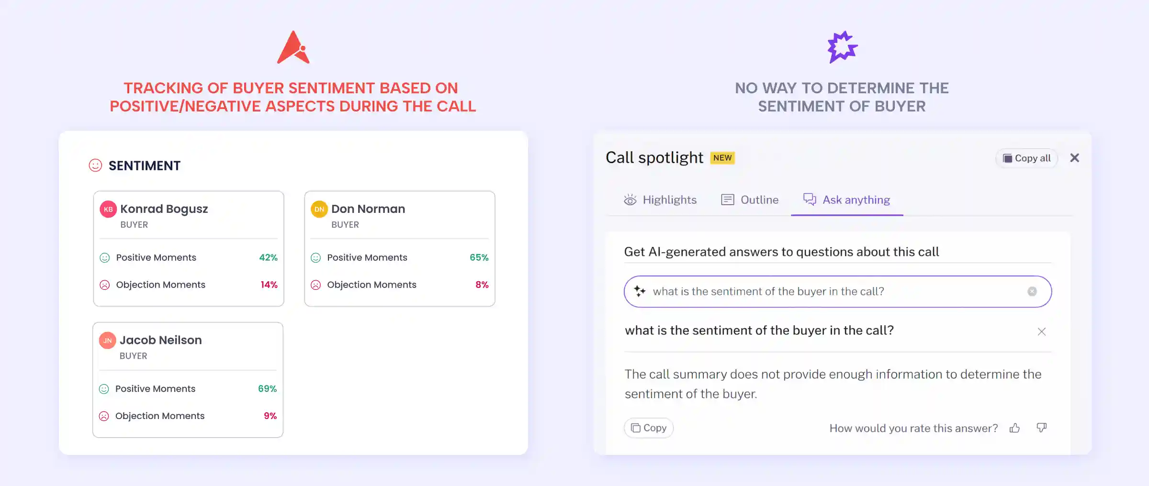The height and width of the screenshot is (486, 1149).
Task: Clear the search query with the gray X icon
Action: [1032, 291]
